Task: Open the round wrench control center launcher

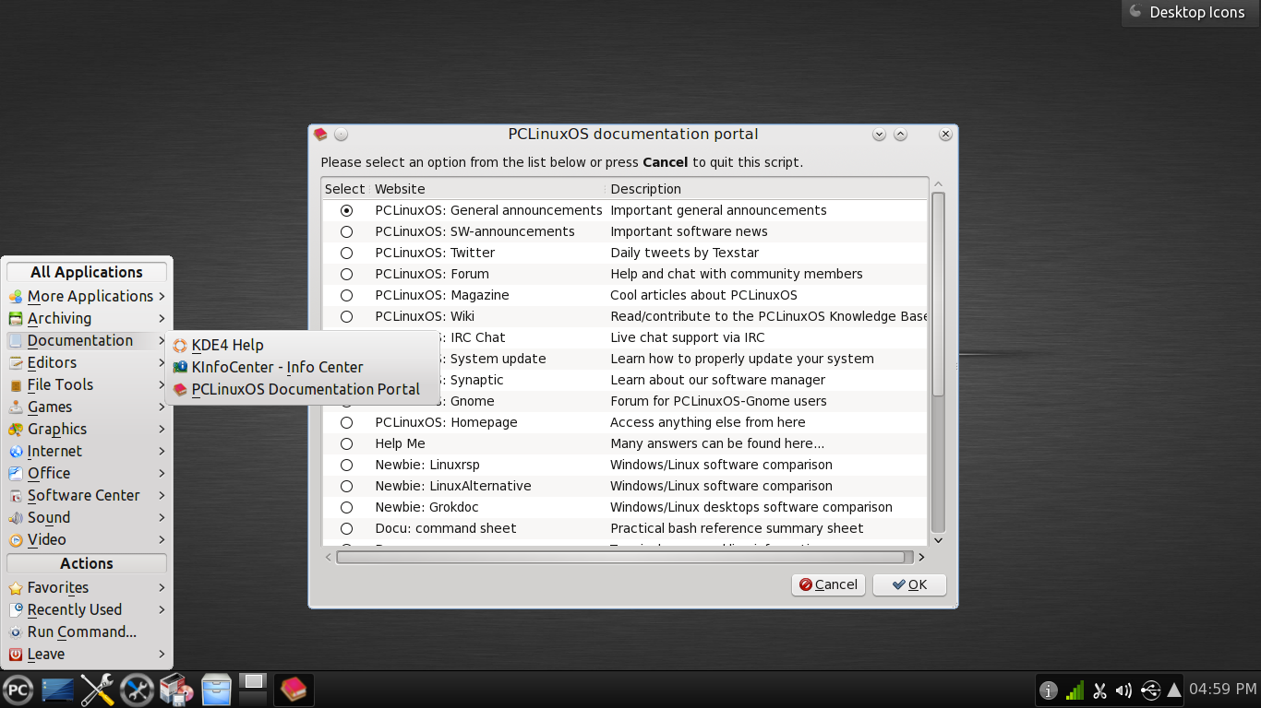Action: [x=137, y=690]
